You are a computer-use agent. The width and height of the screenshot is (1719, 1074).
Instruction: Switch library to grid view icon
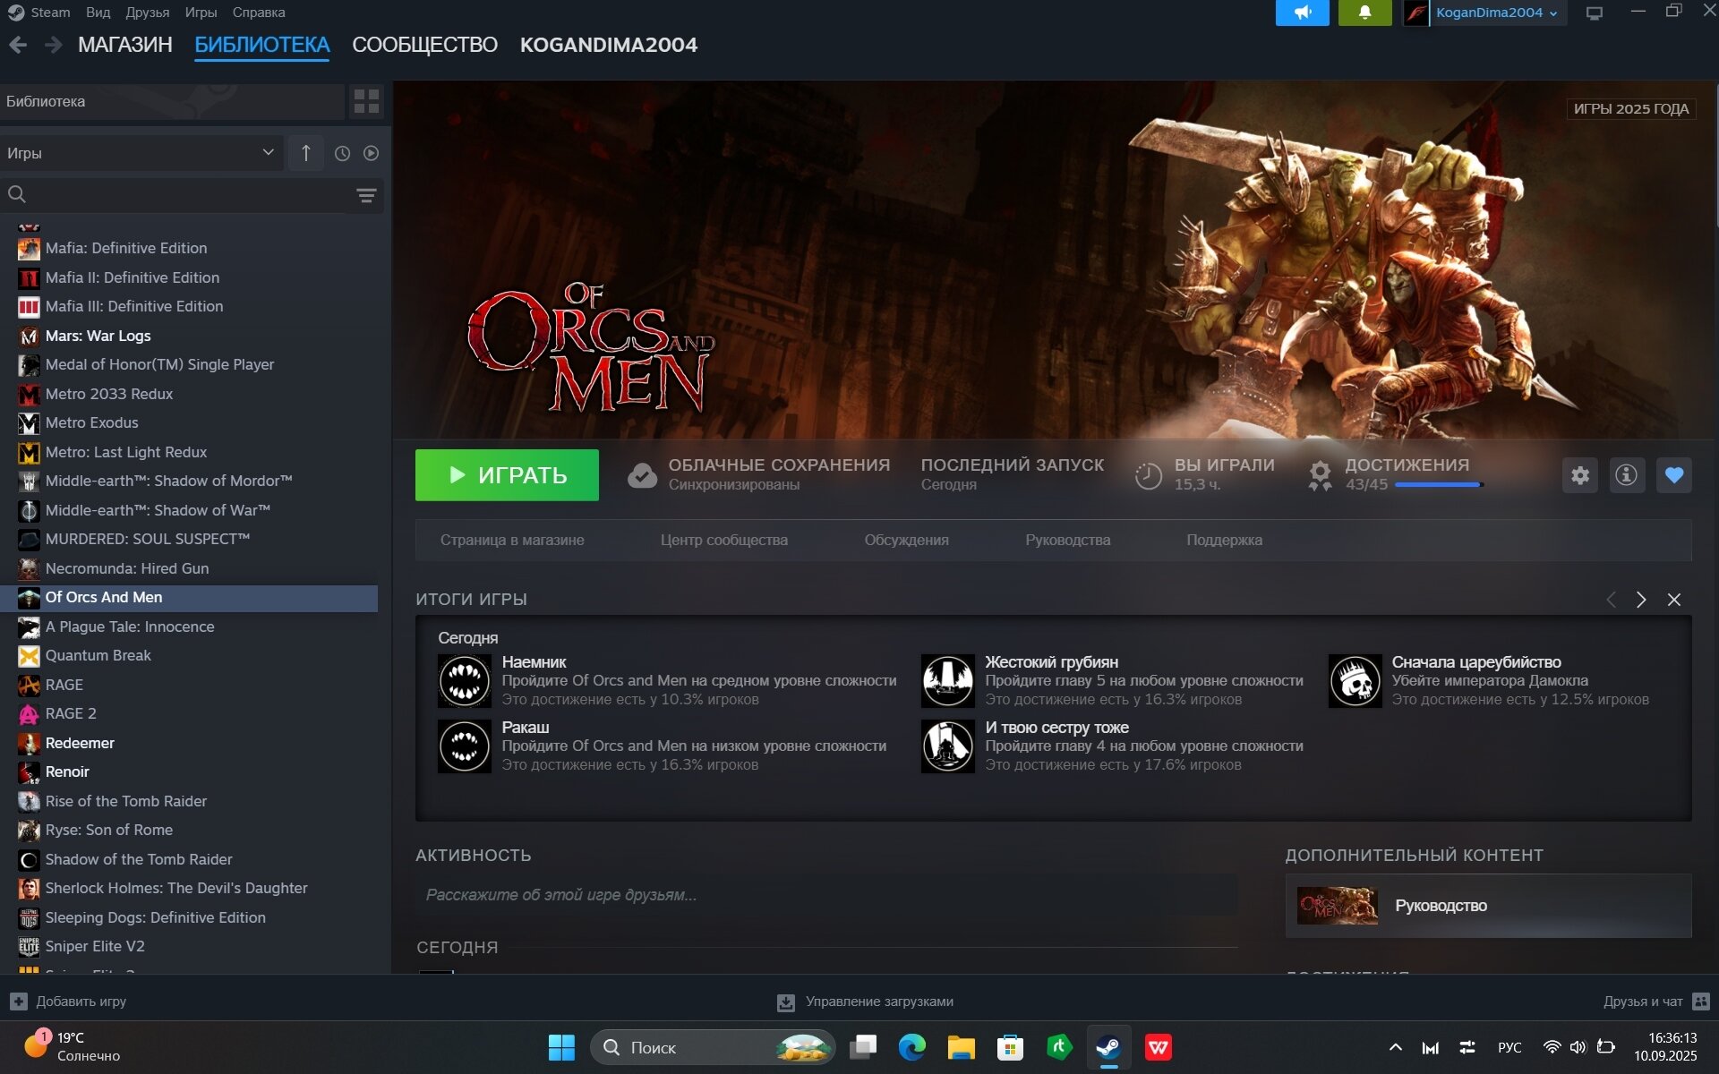pyautogui.click(x=366, y=101)
